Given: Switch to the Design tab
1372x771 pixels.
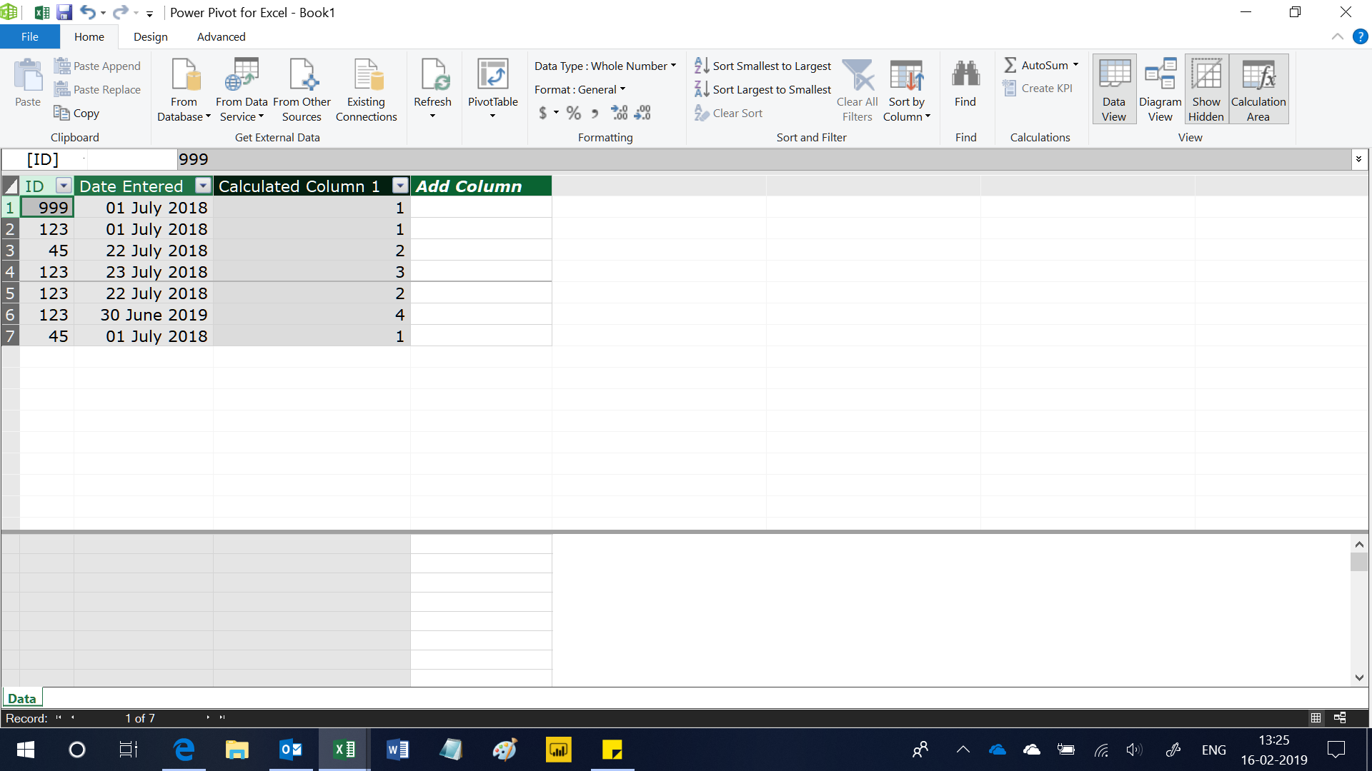Looking at the screenshot, I should [x=150, y=36].
